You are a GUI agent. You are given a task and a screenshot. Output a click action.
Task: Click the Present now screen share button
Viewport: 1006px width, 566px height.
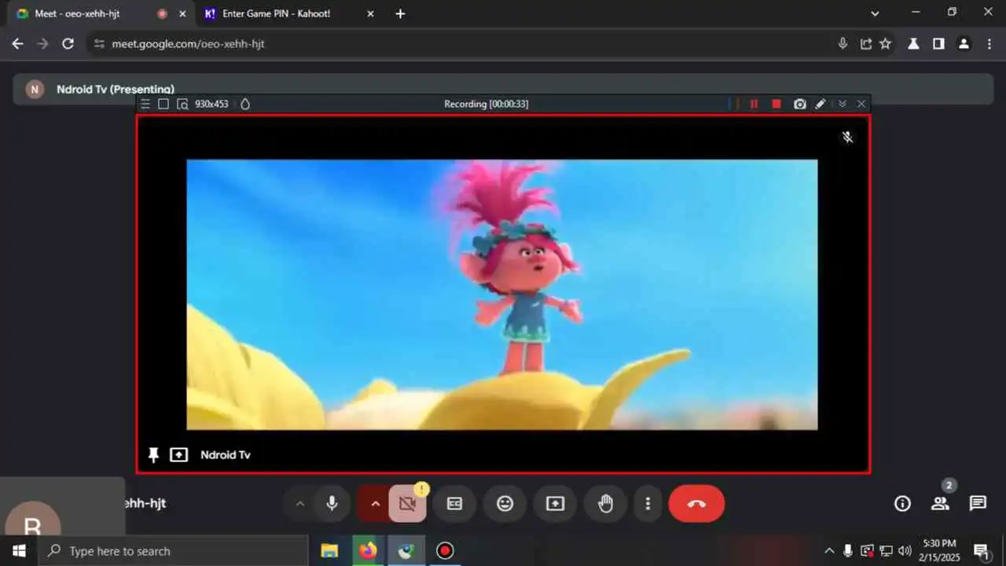pyautogui.click(x=555, y=504)
